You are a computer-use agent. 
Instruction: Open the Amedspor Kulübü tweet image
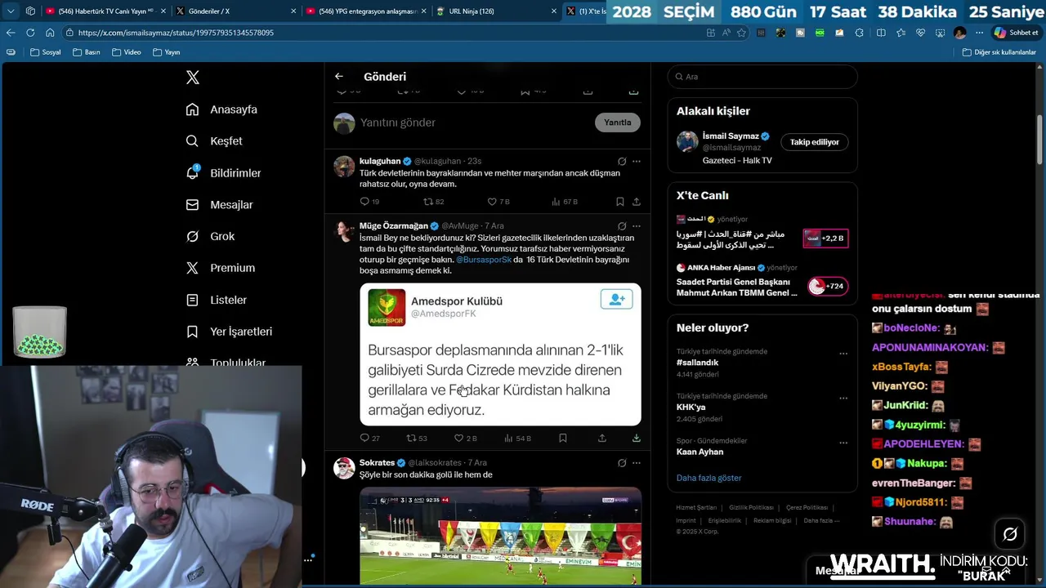(x=500, y=354)
